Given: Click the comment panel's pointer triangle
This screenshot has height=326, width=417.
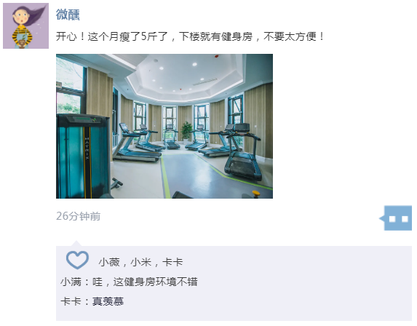Looking at the screenshot, I should (76, 243).
